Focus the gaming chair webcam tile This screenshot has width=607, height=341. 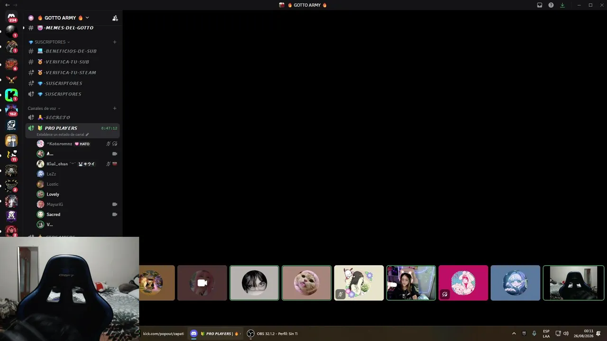point(573,283)
